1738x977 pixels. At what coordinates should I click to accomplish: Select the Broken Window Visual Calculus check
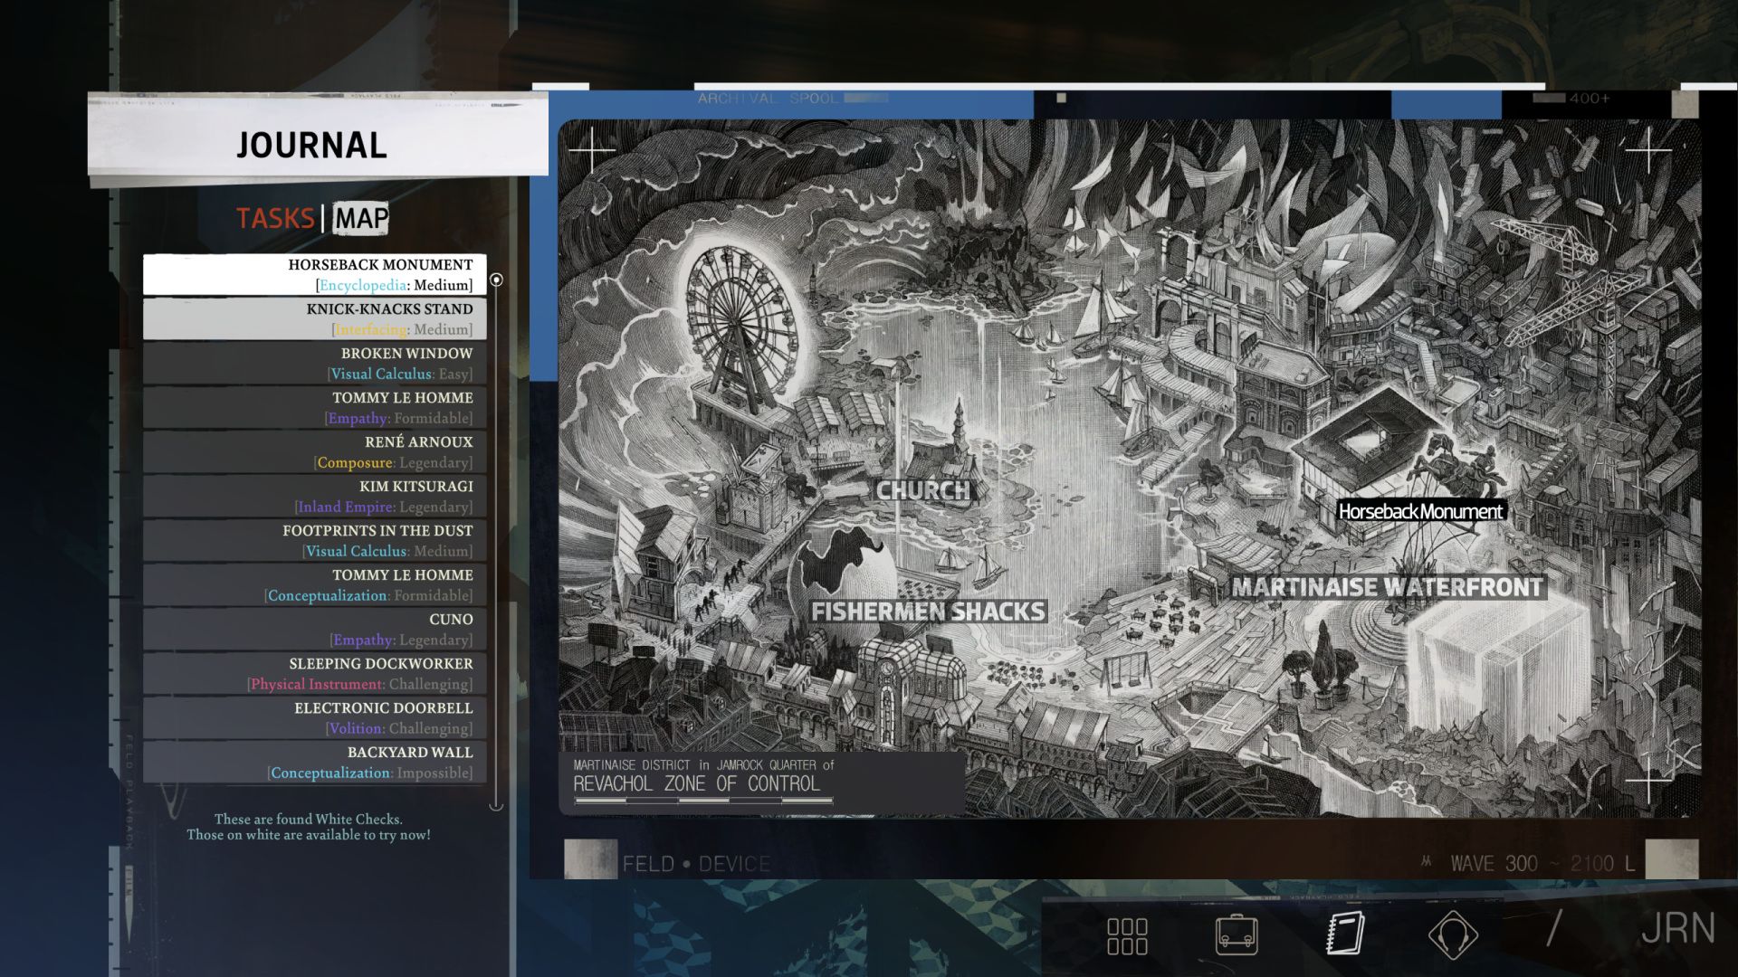pos(315,363)
